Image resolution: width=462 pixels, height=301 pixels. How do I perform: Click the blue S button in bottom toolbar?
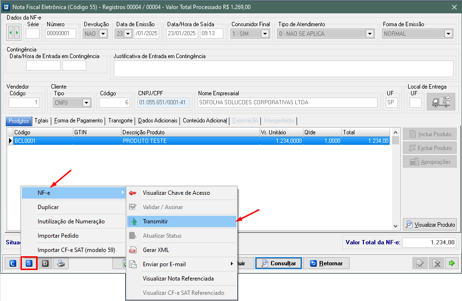pyautogui.click(x=29, y=263)
